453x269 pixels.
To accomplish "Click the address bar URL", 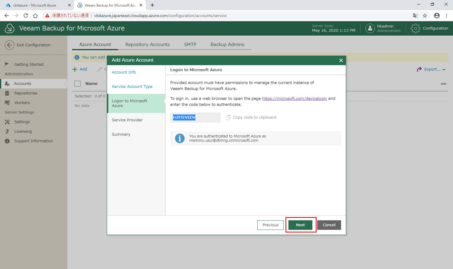I will coord(160,16).
